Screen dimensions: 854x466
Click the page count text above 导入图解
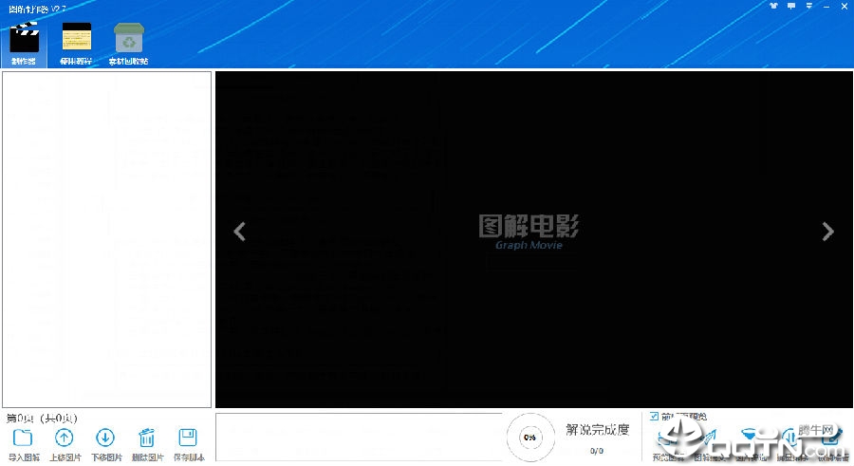[43, 418]
